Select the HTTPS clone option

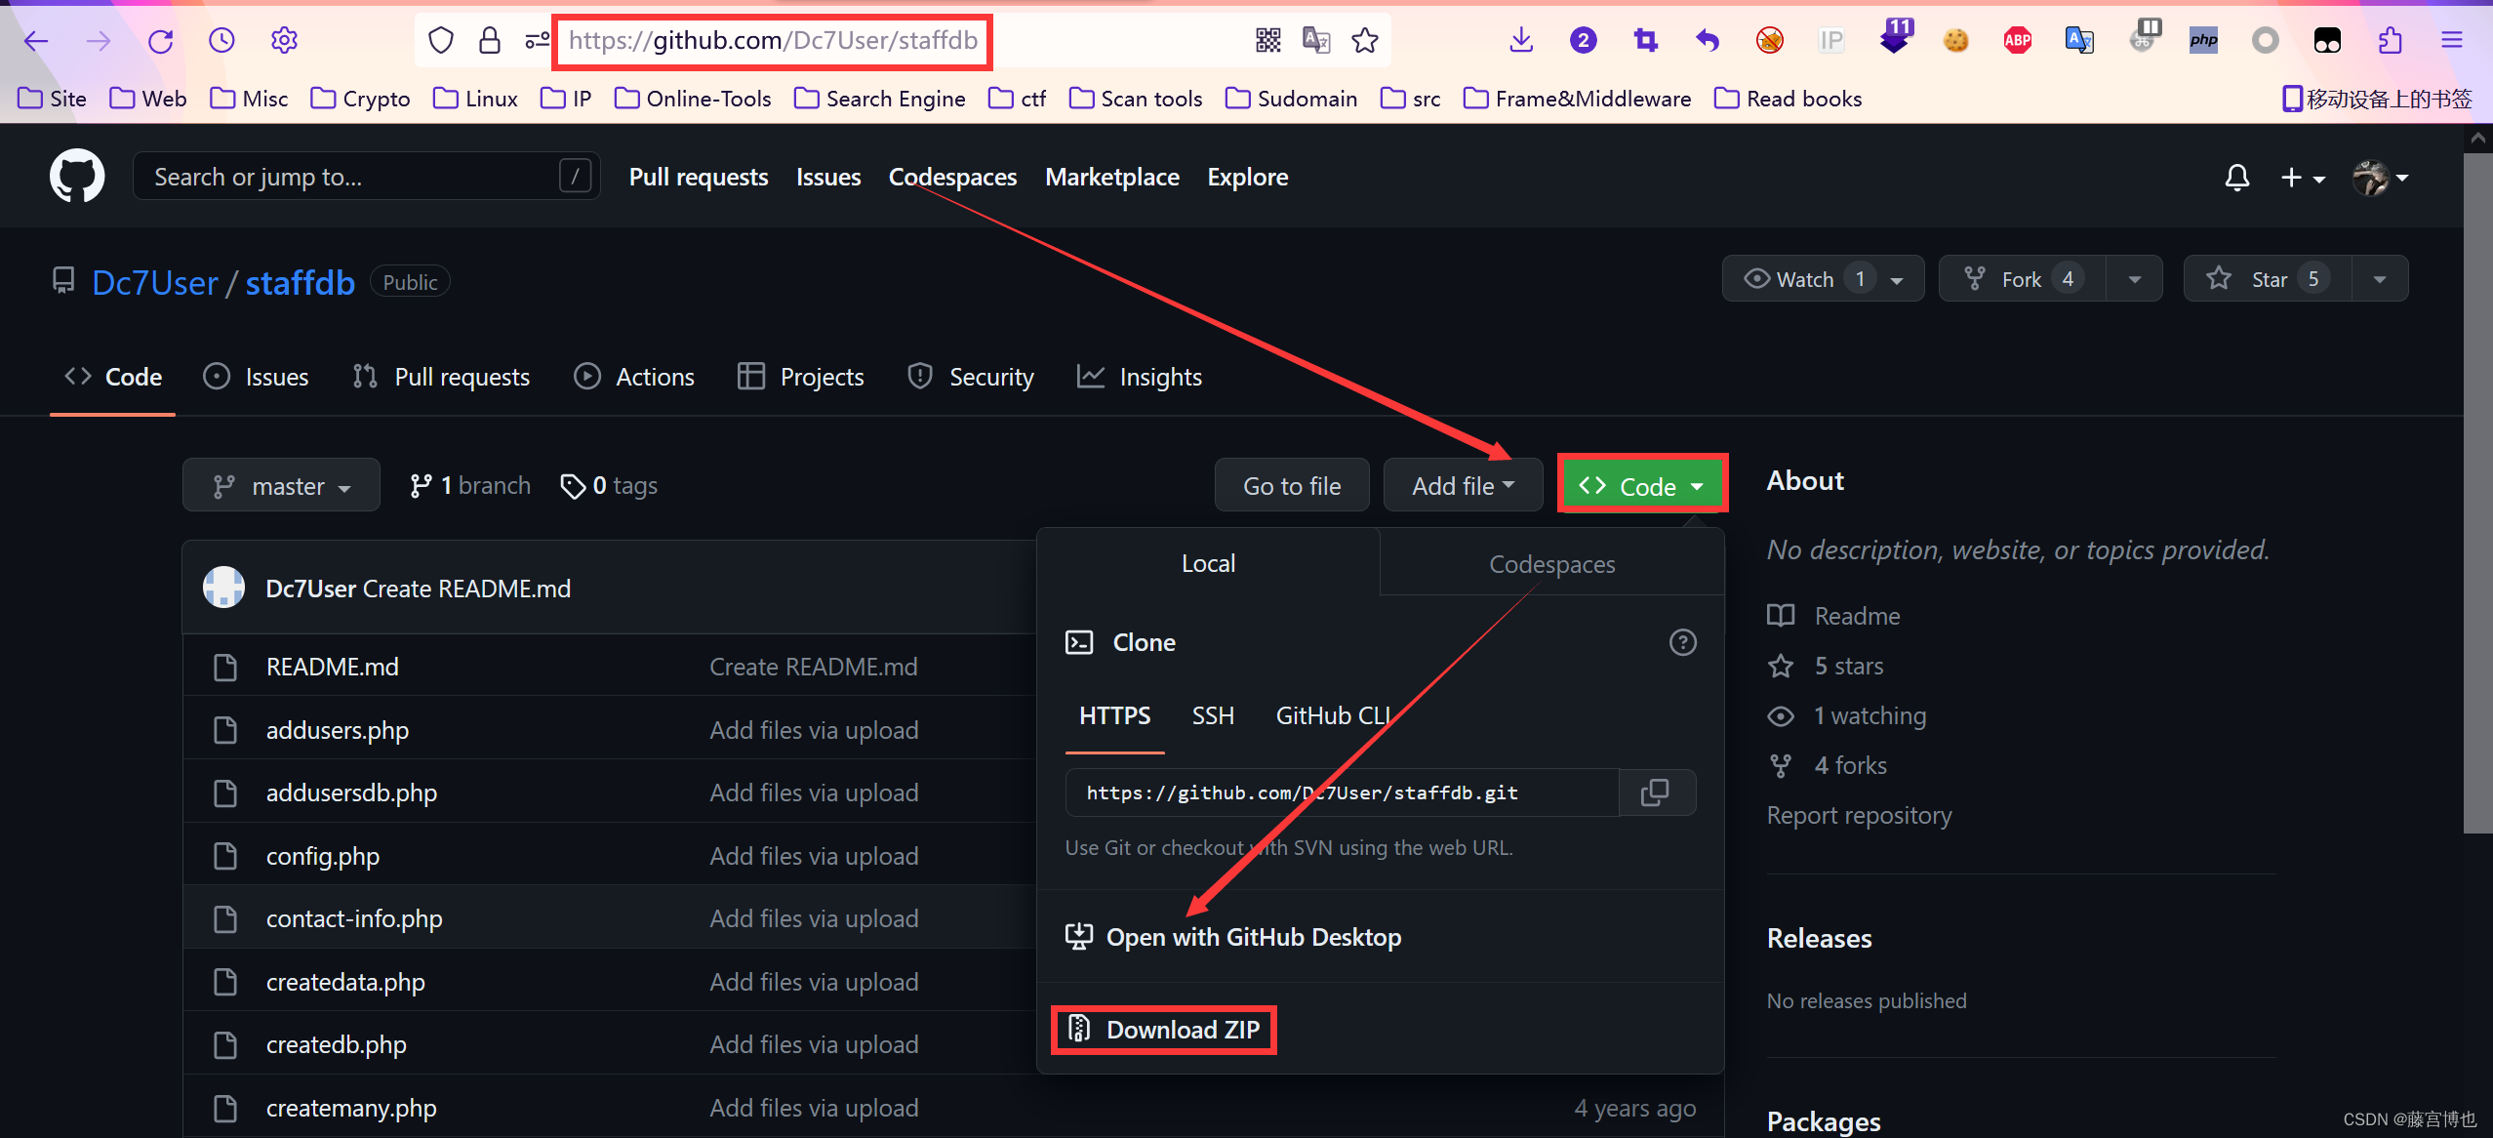1114,715
